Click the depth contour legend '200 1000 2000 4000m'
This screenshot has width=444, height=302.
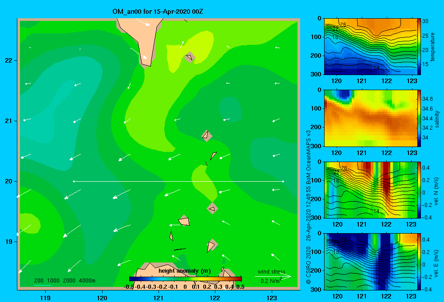click(64, 281)
